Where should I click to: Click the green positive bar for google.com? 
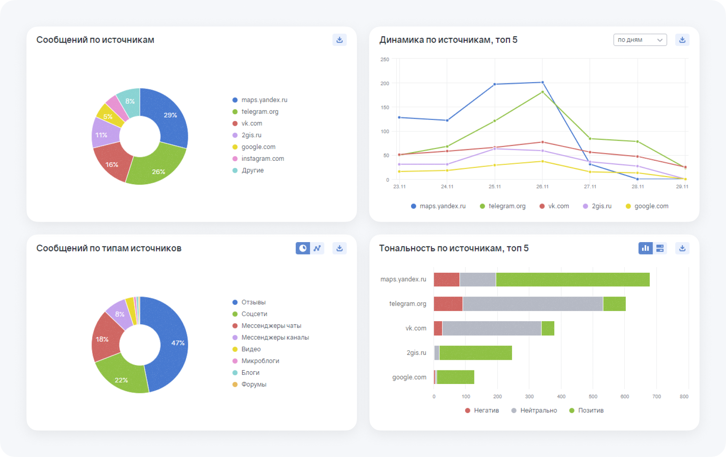(455, 377)
